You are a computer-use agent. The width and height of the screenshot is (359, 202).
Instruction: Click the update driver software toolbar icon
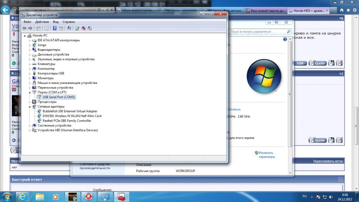77,28
